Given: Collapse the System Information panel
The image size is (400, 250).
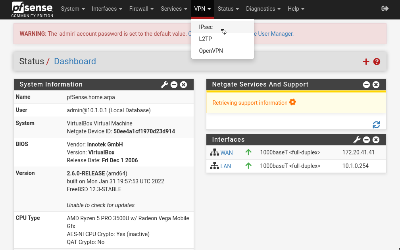Looking at the screenshot, I should pos(174,85).
